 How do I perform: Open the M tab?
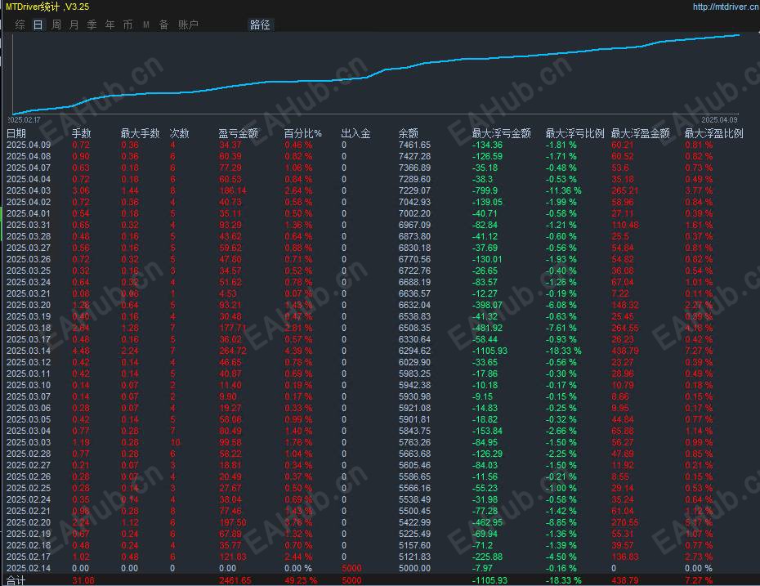(x=146, y=25)
